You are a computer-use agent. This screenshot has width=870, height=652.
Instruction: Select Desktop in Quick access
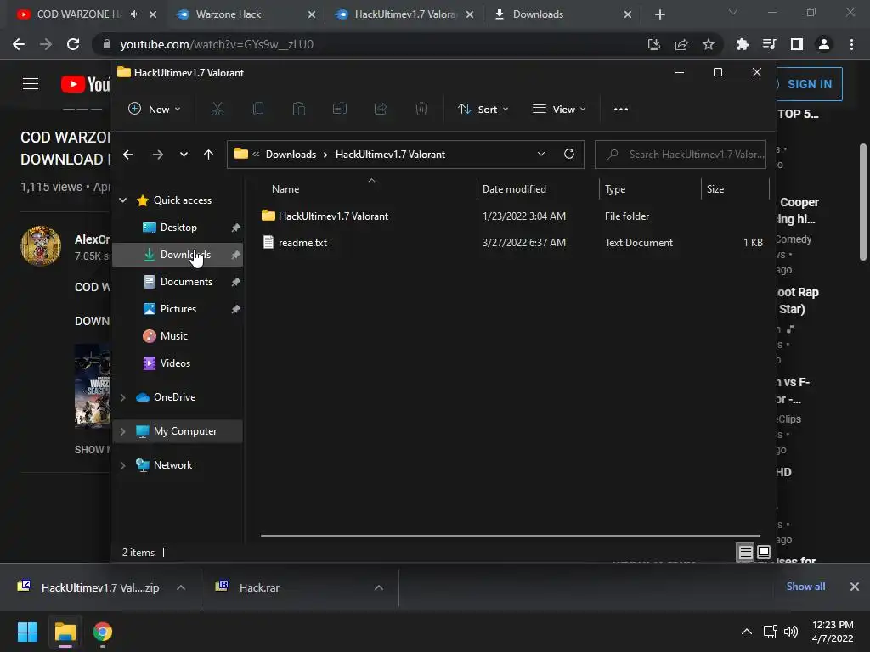tap(178, 228)
